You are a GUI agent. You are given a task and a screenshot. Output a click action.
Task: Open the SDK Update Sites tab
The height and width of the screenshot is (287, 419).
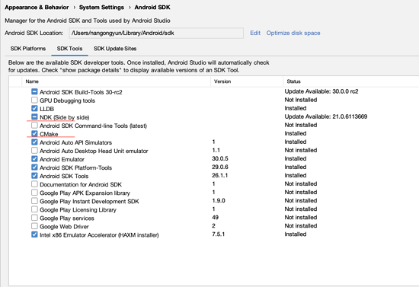point(115,49)
